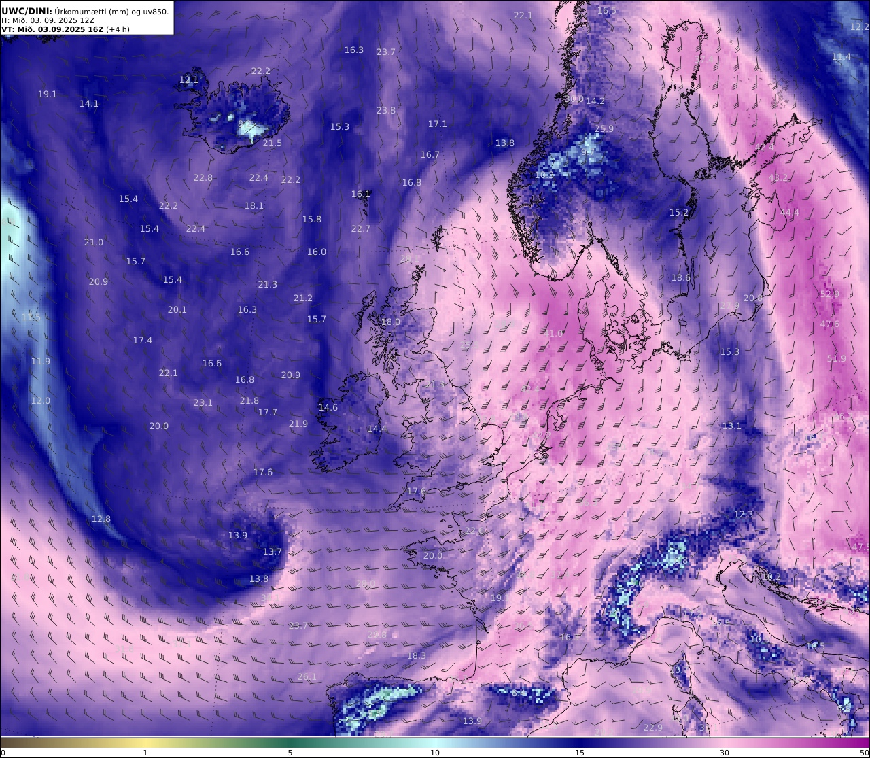
Task: Click the 18.6 value label
Action: pos(681,278)
